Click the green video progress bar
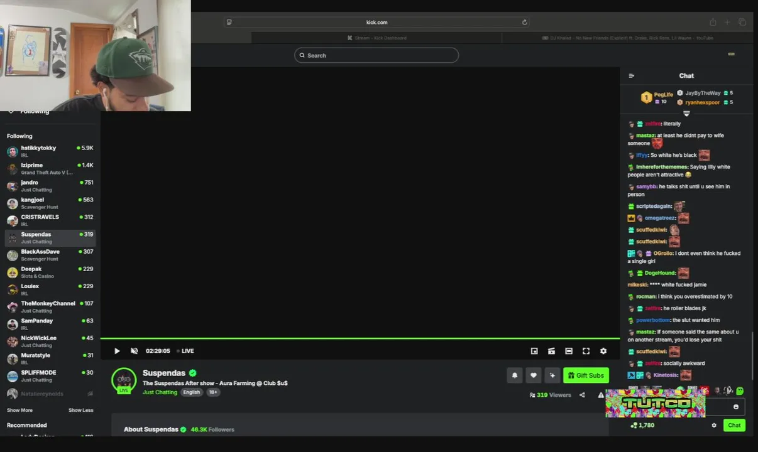Viewport: 758px width, 452px height. [x=360, y=339]
